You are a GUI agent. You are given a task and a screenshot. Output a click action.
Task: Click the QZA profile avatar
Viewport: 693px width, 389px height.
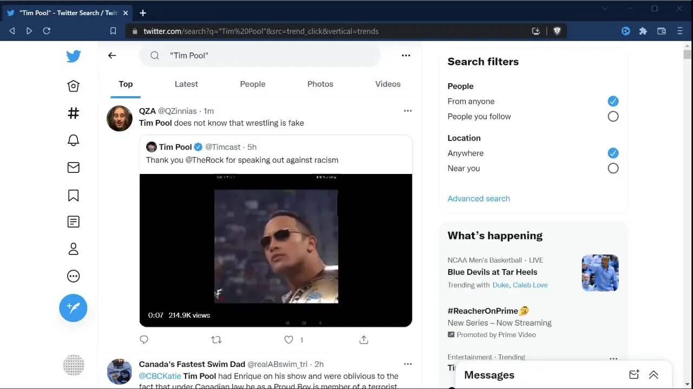pos(120,118)
